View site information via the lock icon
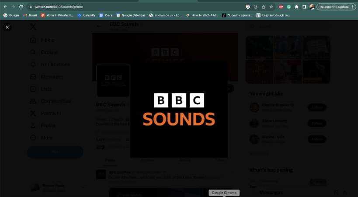This screenshot has width=358, height=197. 30,7
